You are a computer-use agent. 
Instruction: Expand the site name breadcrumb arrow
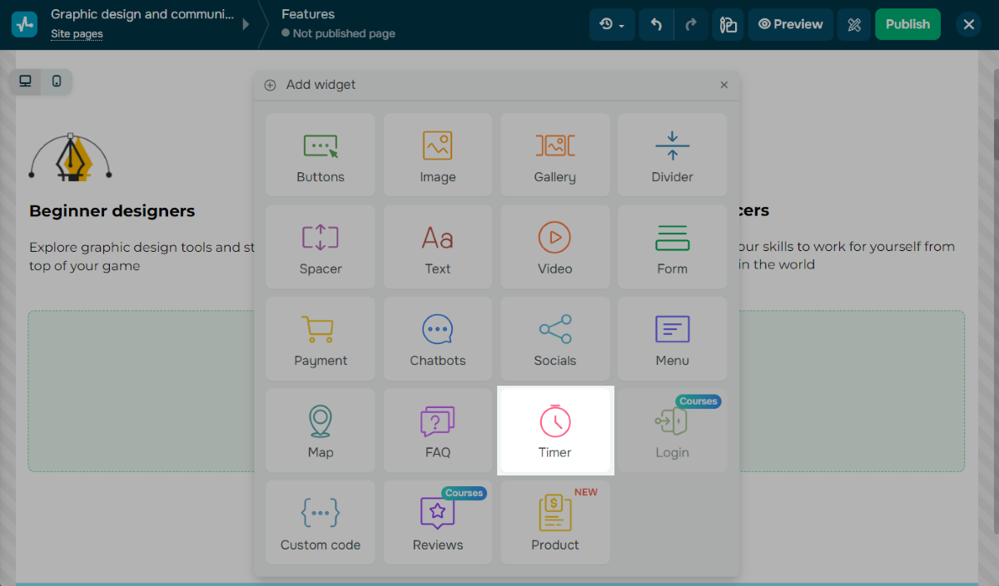coord(246,25)
